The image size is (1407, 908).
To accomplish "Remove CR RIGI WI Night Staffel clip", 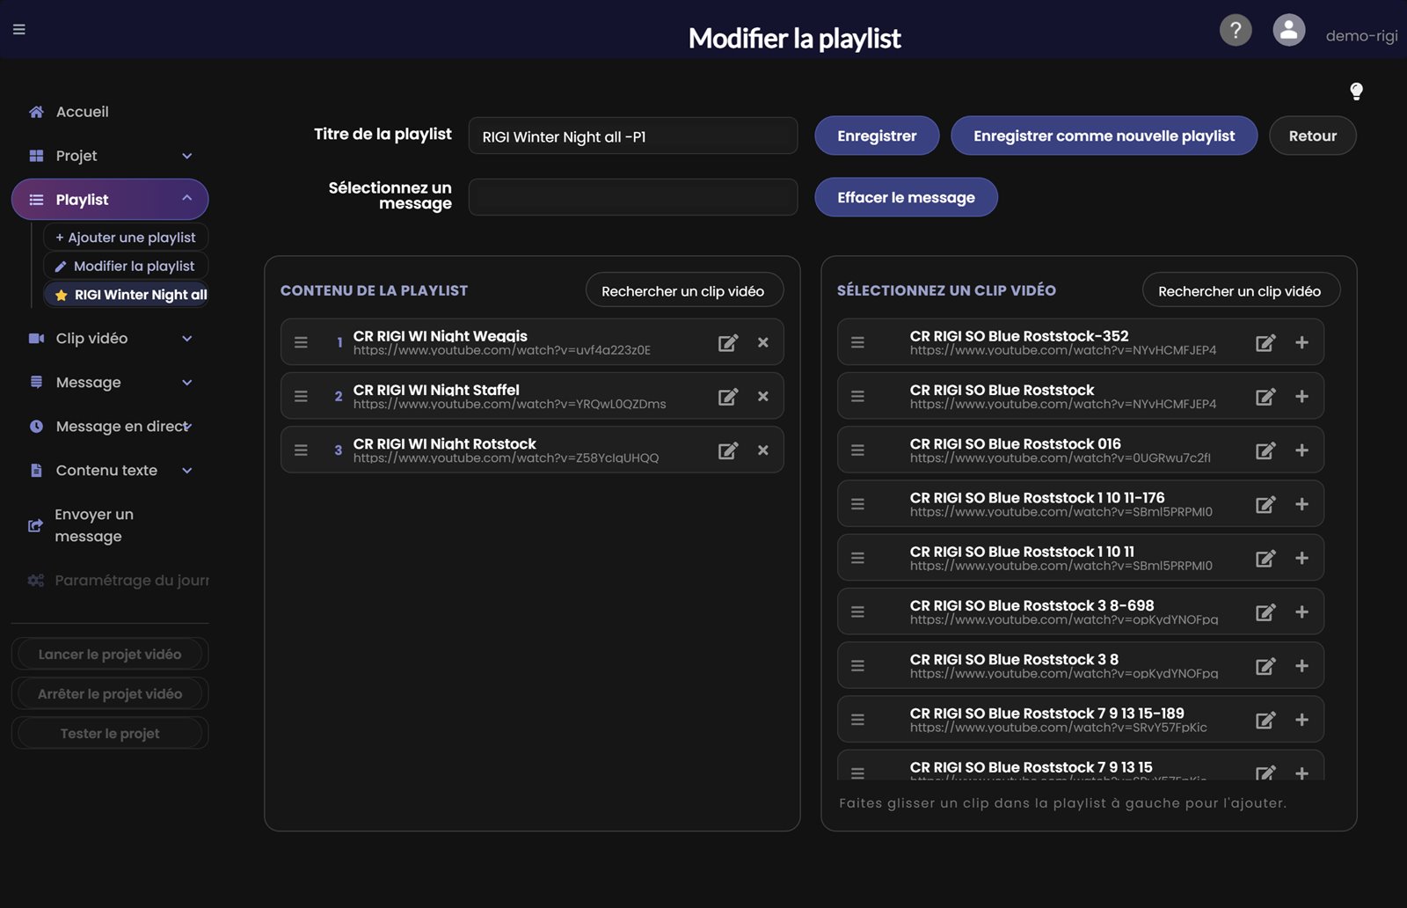I will (763, 396).
